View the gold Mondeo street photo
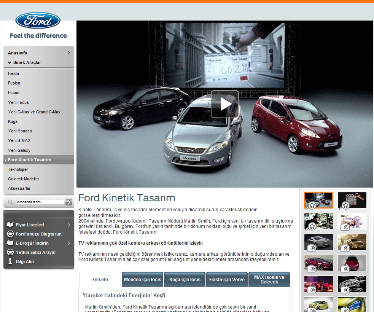Image resolution: width=374 pixels, height=312 pixels. pyautogui.click(x=352, y=242)
